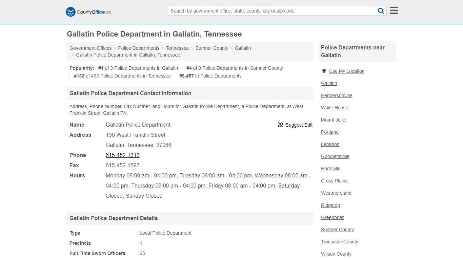Open Tennessee breadcrumb link

click(x=177, y=48)
